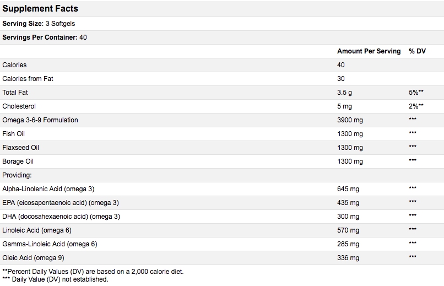
Task: Click the Linoleic Acid 570 mg value
Action: coord(348,230)
